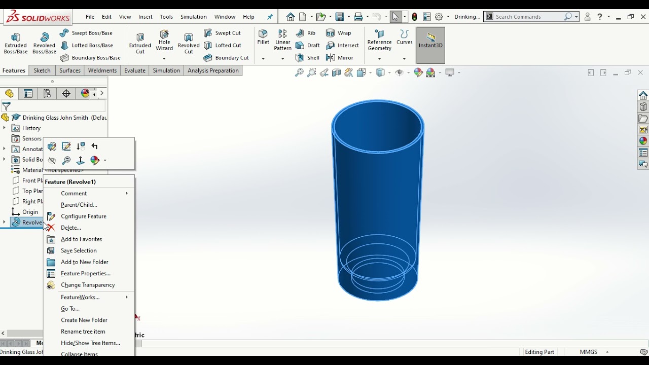Click Normal To in context toolbar
The height and width of the screenshot is (365, 649).
(x=80, y=161)
